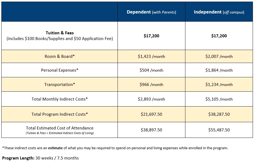Screen dimensions: 254x163
Task: Click the Dependent (with Parents) column header
Action: click(x=151, y=12)
